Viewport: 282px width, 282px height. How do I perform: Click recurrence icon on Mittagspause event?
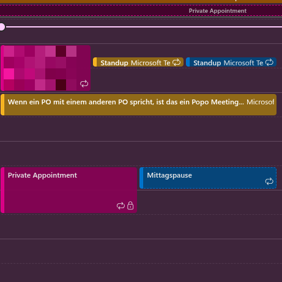click(269, 181)
